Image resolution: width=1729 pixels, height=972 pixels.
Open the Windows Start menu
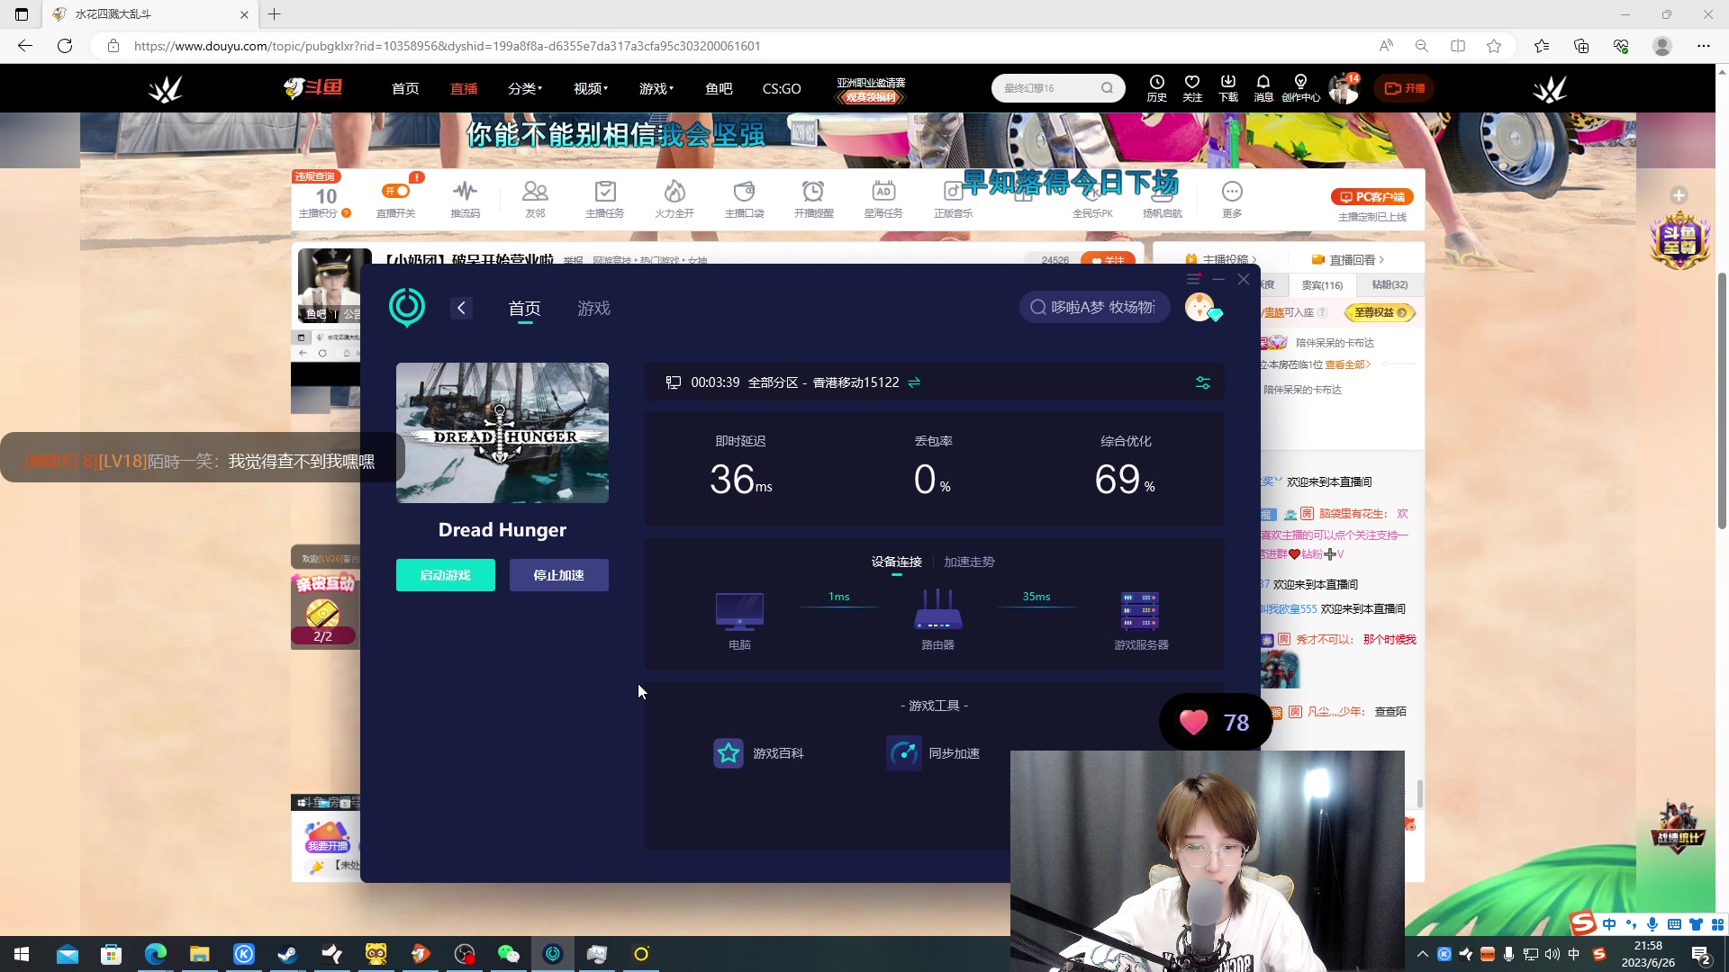coord(23,954)
